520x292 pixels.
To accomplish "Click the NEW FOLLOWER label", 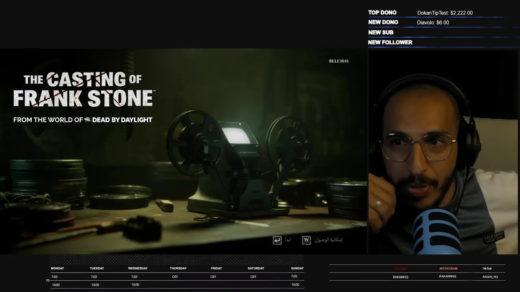I will point(390,42).
